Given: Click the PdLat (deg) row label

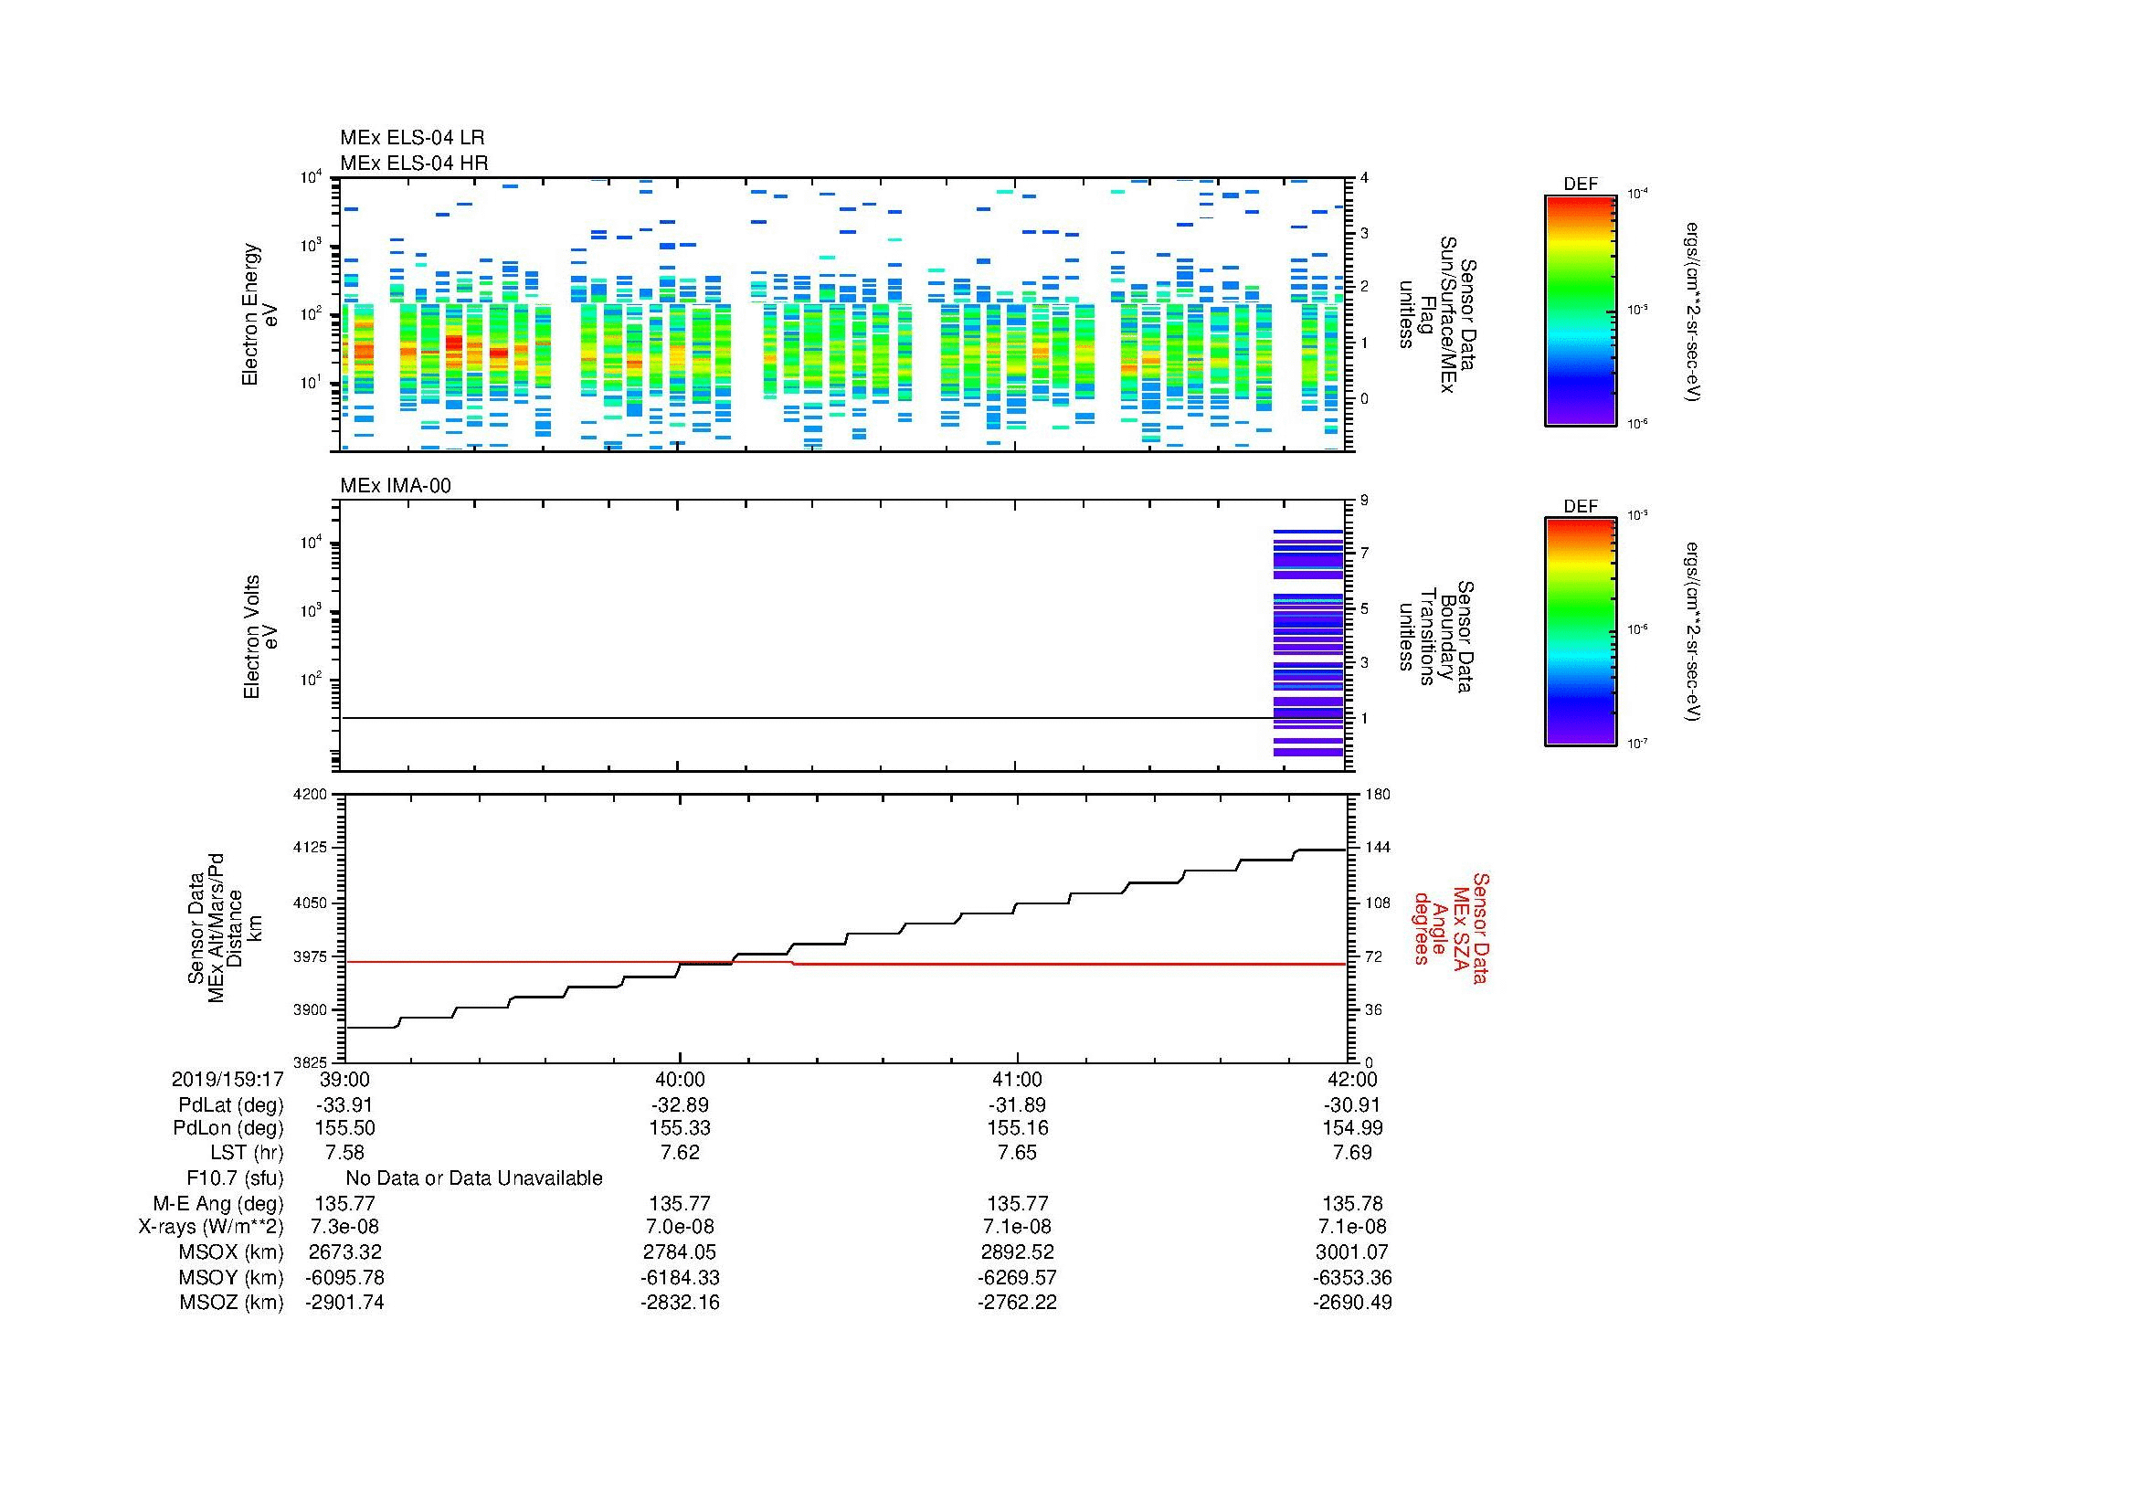Looking at the screenshot, I should tap(231, 1105).
